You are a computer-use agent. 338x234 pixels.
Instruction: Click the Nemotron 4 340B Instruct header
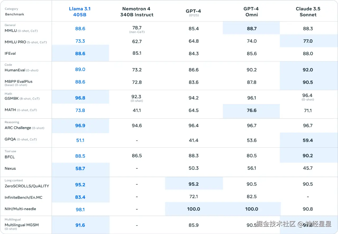[x=137, y=12]
